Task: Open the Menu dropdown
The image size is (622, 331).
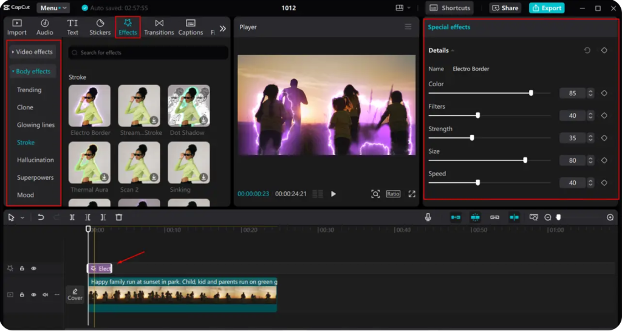Action: [x=53, y=8]
